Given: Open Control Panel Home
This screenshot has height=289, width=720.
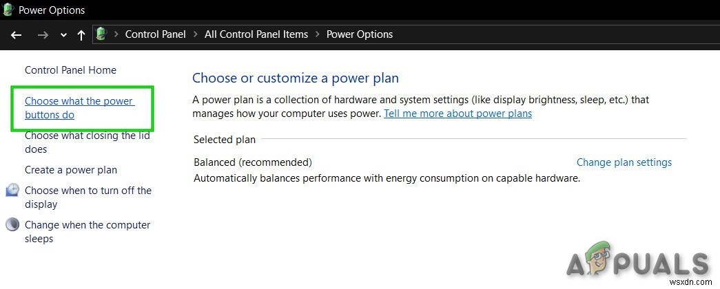Looking at the screenshot, I should tap(70, 70).
